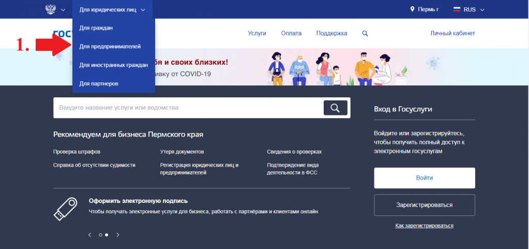Go to next carousel slide arrow
529x249 pixels.
click(x=118, y=235)
